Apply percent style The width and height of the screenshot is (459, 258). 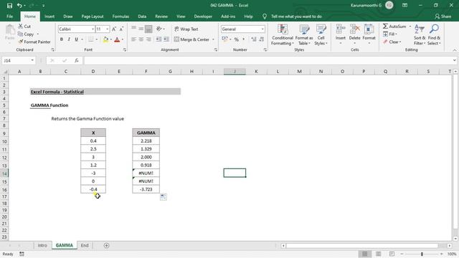pos(237,39)
